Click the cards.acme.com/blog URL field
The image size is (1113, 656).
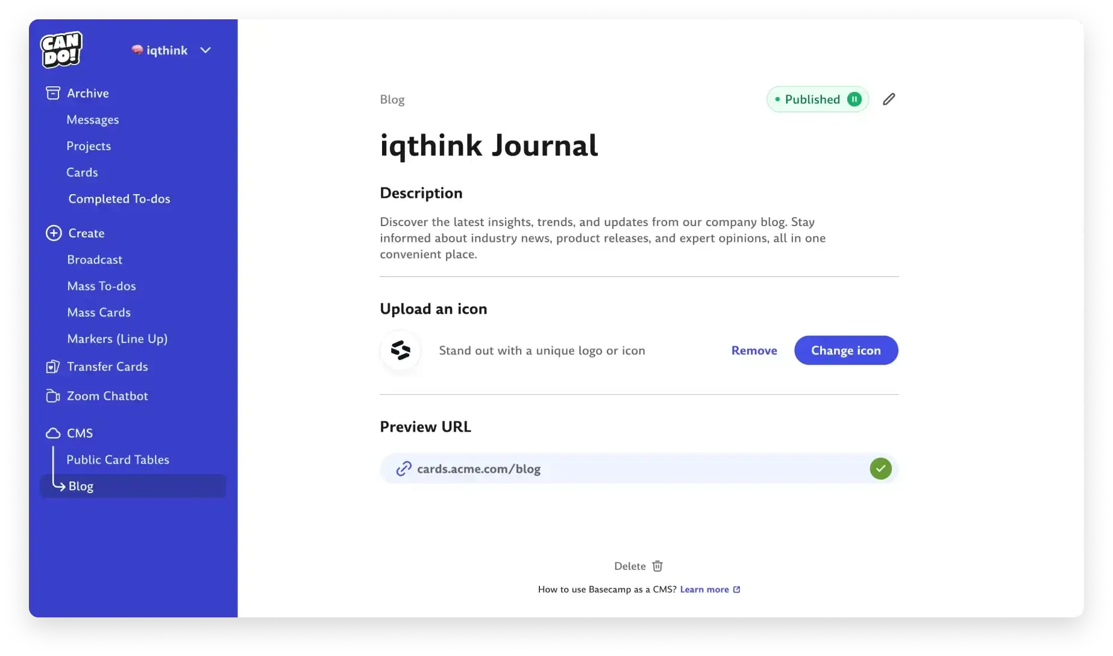(627, 468)
